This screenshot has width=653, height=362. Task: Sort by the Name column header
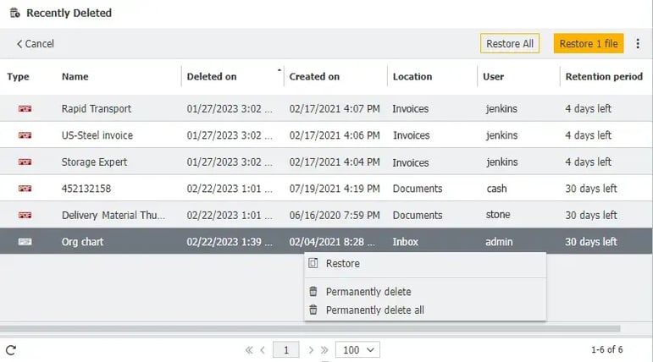click(x=75, y=77)
